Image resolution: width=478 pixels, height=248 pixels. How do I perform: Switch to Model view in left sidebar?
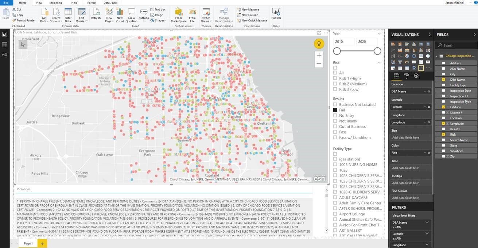(5, 55)
